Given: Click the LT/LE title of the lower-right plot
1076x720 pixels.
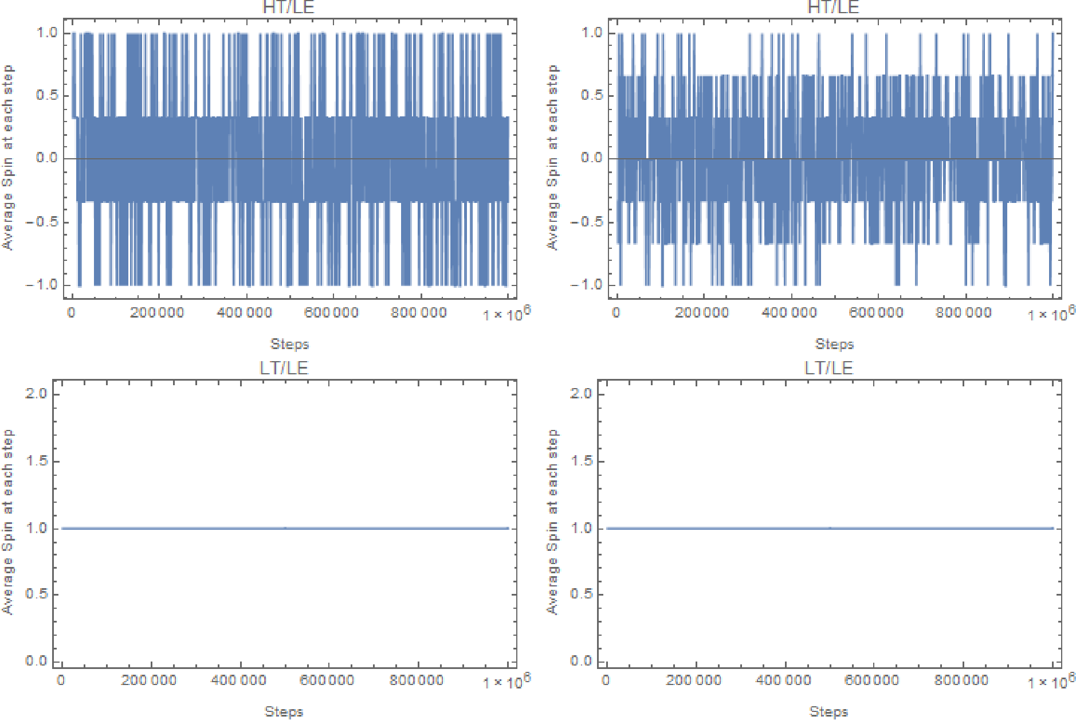Looking at the screenshot, I should click(829, 367).
